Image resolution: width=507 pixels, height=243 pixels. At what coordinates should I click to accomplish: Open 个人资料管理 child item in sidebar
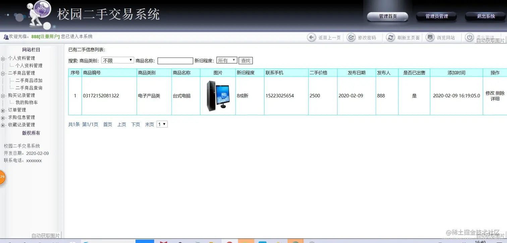click(29, 66)
